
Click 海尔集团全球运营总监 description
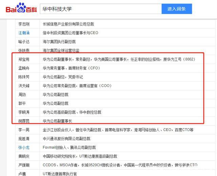tap(61, 50)
